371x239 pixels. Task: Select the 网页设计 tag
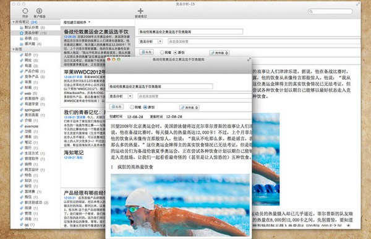point(32,170)
